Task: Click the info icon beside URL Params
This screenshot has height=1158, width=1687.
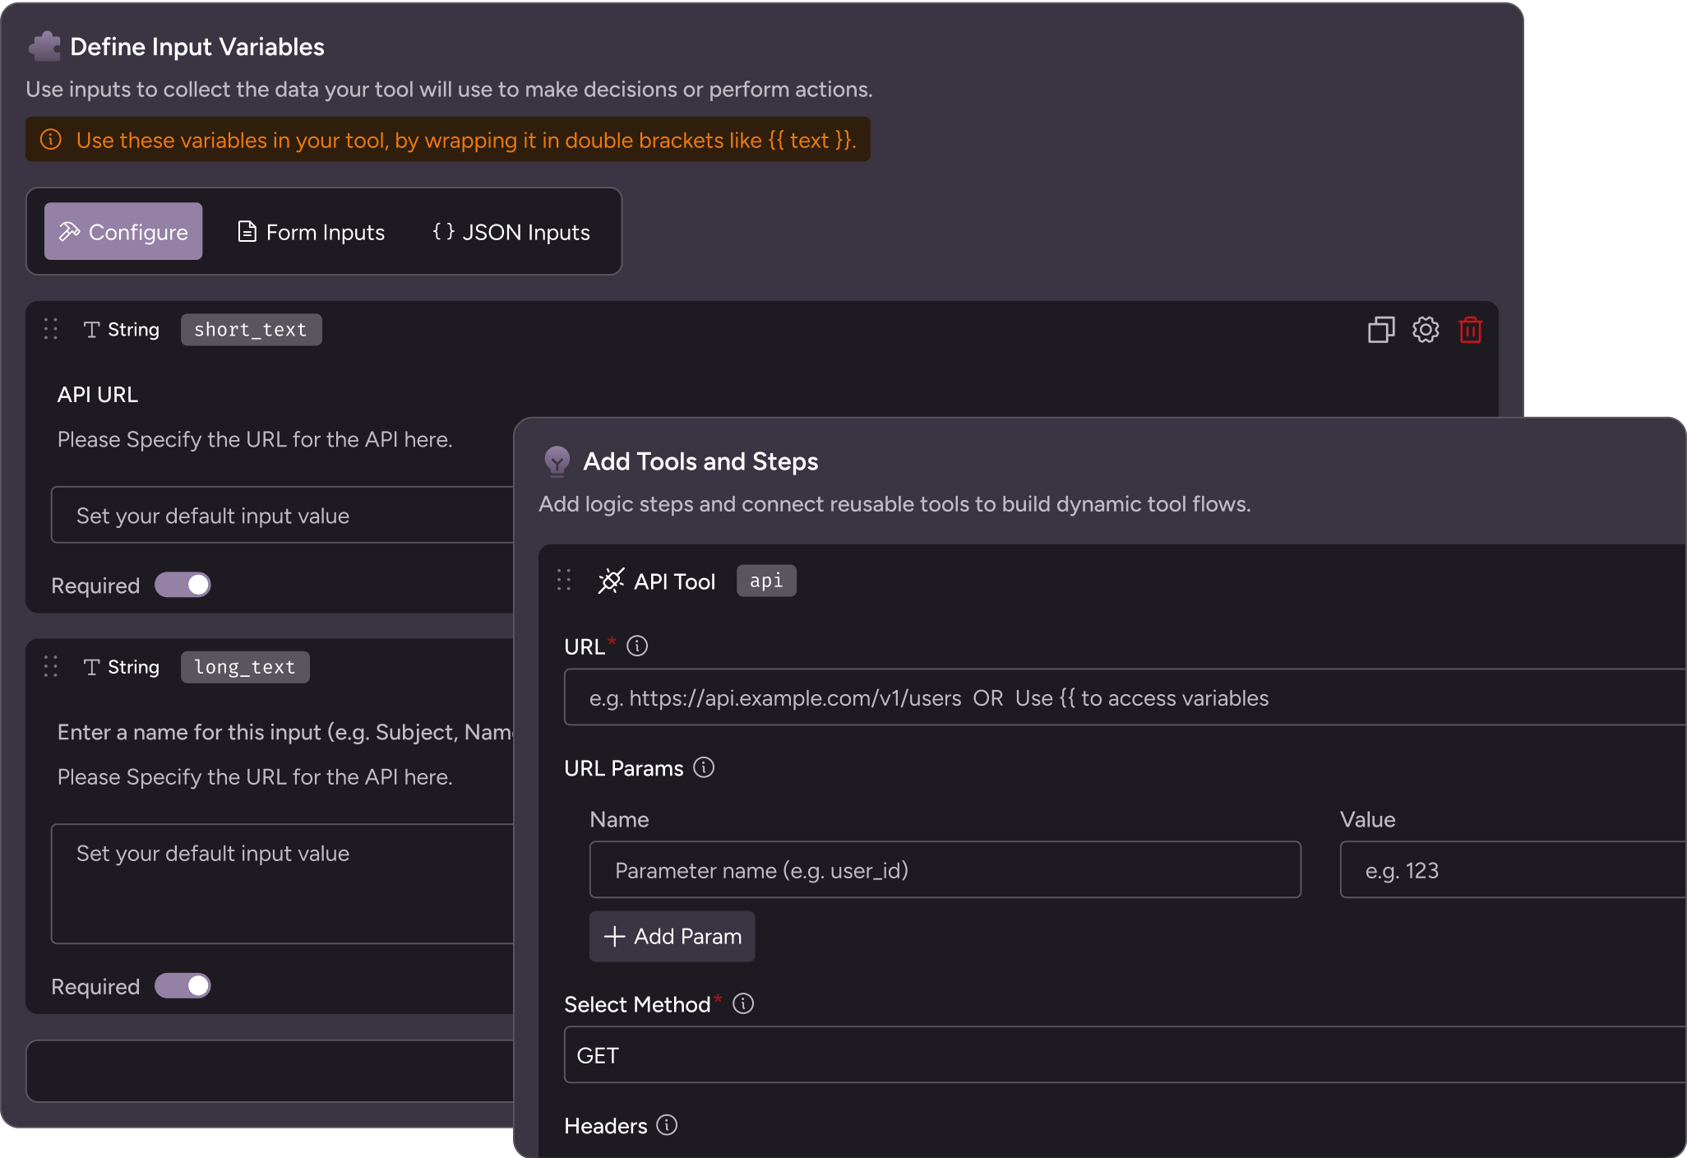Action: coord(704,767)
